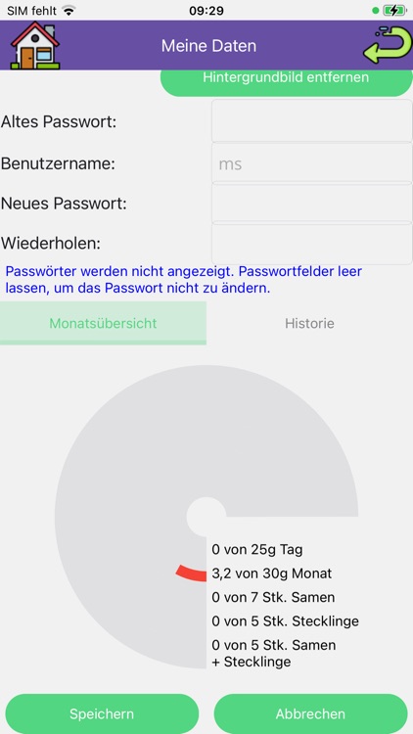Cancel with the Abbrechen button

[x=310, y=713]
